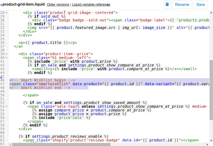Click 'shopify-product-reviews-badge' class string
The width and height of the screenshot is (213, 146).
(x=85, y=140)
